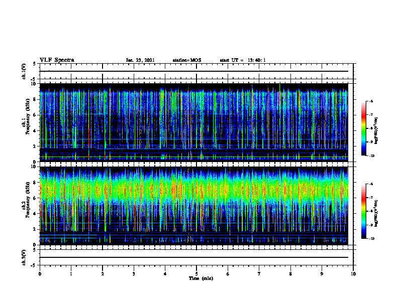Screen dimensions: 398x307
Task: Click the ch.1 voltage trace line
Action: 194,71
